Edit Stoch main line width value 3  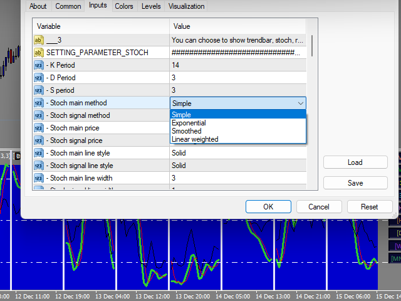point(238,178)
